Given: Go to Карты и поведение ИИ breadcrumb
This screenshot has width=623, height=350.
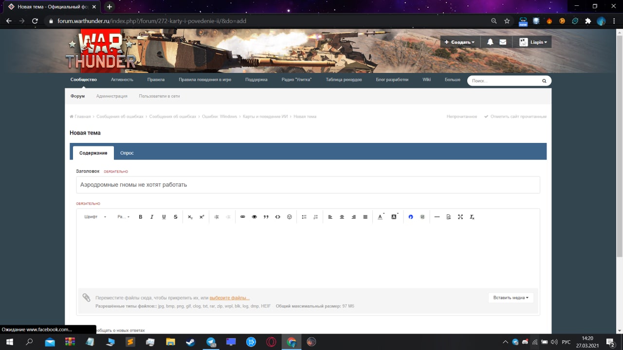Looking at the screenshot, I should [x=265, y=117].
